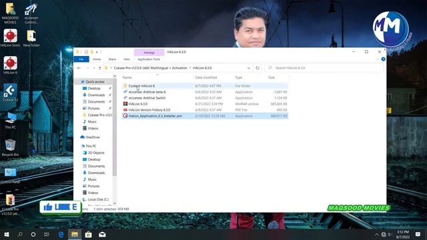
Task: Open This PC desktop icon
Action: [11, 120]
